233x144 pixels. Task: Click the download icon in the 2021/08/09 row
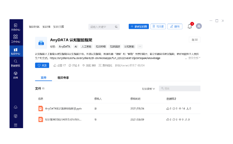pyautogui.click(x=186, y=119)
